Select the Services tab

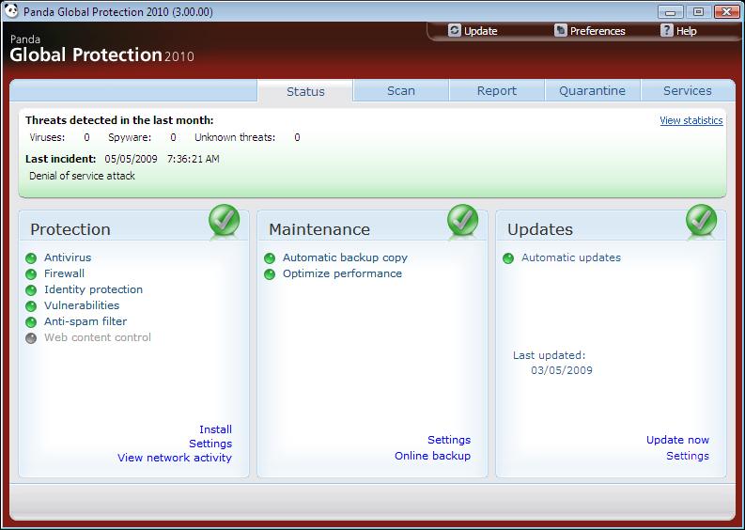687,91
